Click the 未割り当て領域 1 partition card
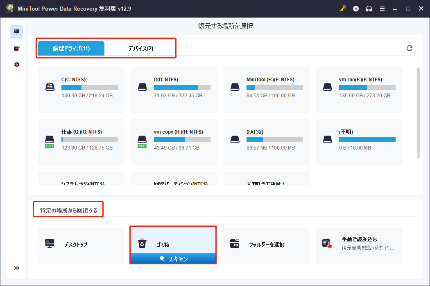Viewport: 430px width, 286px height. click(x=267, y=179)
